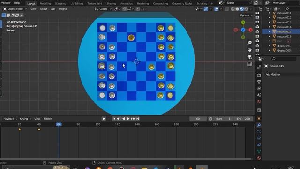Open the Global transform orientation dropdown
Viewport: 300px width, 169px height.
click(103, 9)
